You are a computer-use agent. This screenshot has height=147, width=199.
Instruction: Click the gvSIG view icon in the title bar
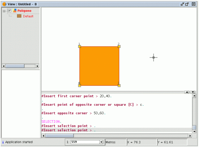[5, 4]
